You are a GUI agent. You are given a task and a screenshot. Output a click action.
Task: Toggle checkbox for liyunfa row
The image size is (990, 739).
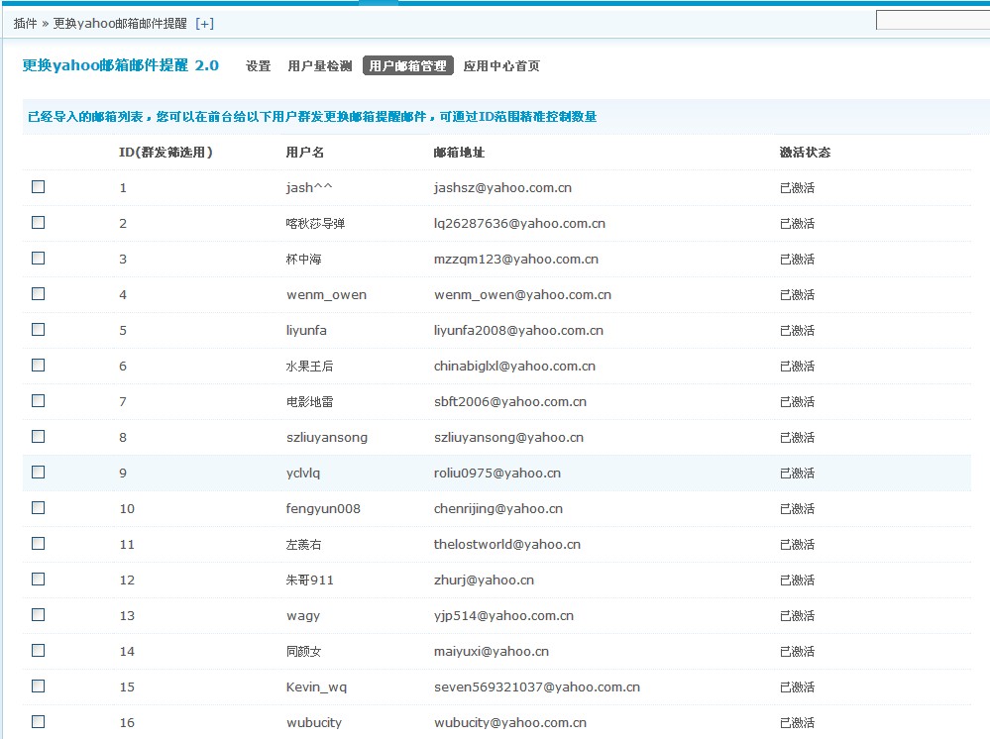(39, 330)
